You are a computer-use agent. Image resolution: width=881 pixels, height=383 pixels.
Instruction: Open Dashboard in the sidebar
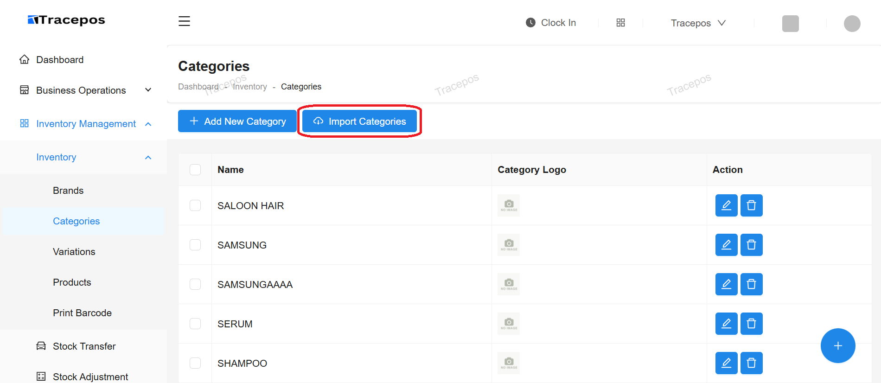click(x=60, y=60)
